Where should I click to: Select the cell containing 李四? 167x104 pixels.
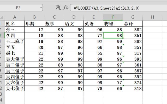[x=15, y=35]
